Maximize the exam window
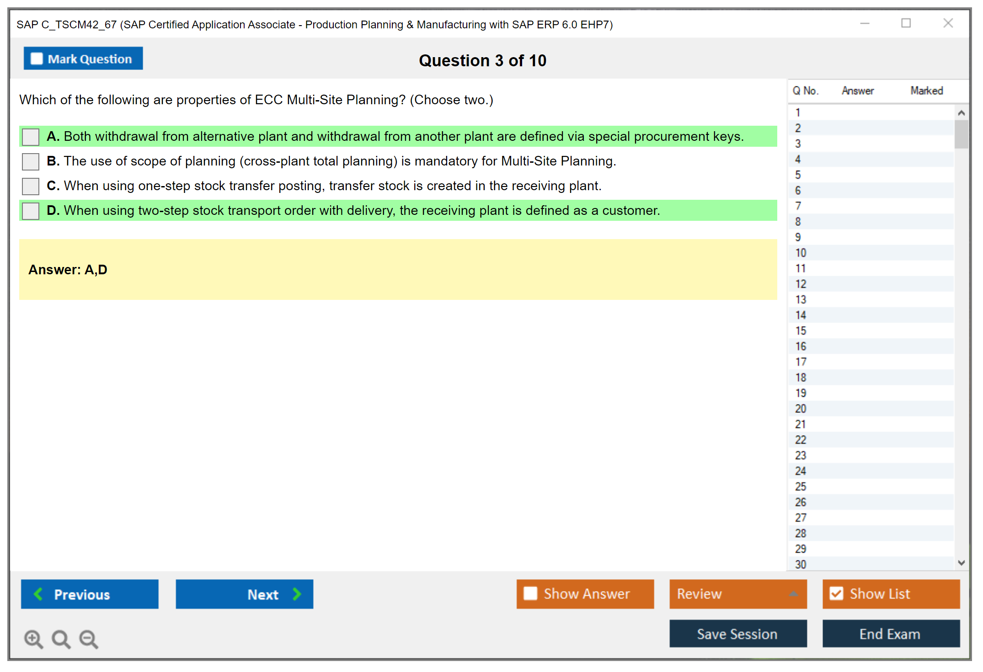Viewport: 983px width, 672px height. point(906,23)
